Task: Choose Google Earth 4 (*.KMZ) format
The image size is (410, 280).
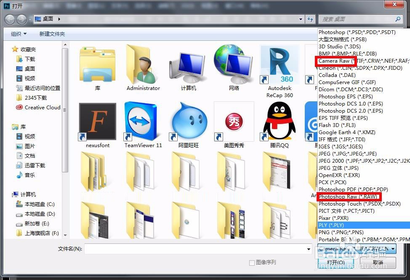Action: [364, 132]
